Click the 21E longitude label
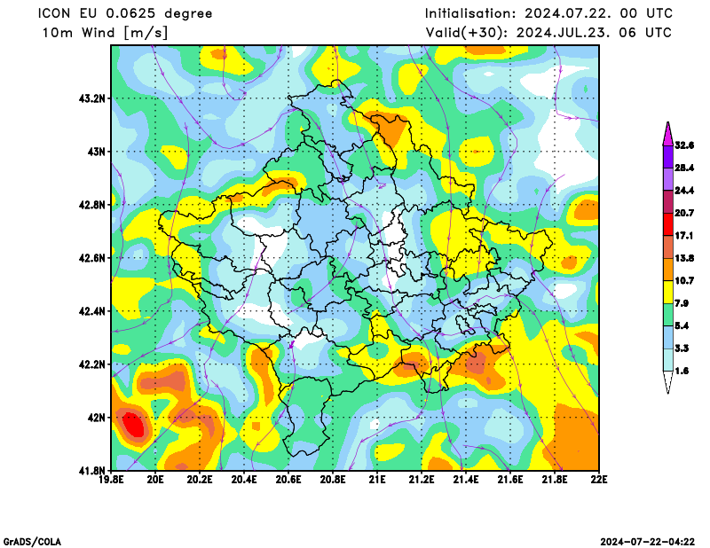Image resolution: width=710 pixels, height=548 pixels. pyautogui.click(x=377, y=480)
